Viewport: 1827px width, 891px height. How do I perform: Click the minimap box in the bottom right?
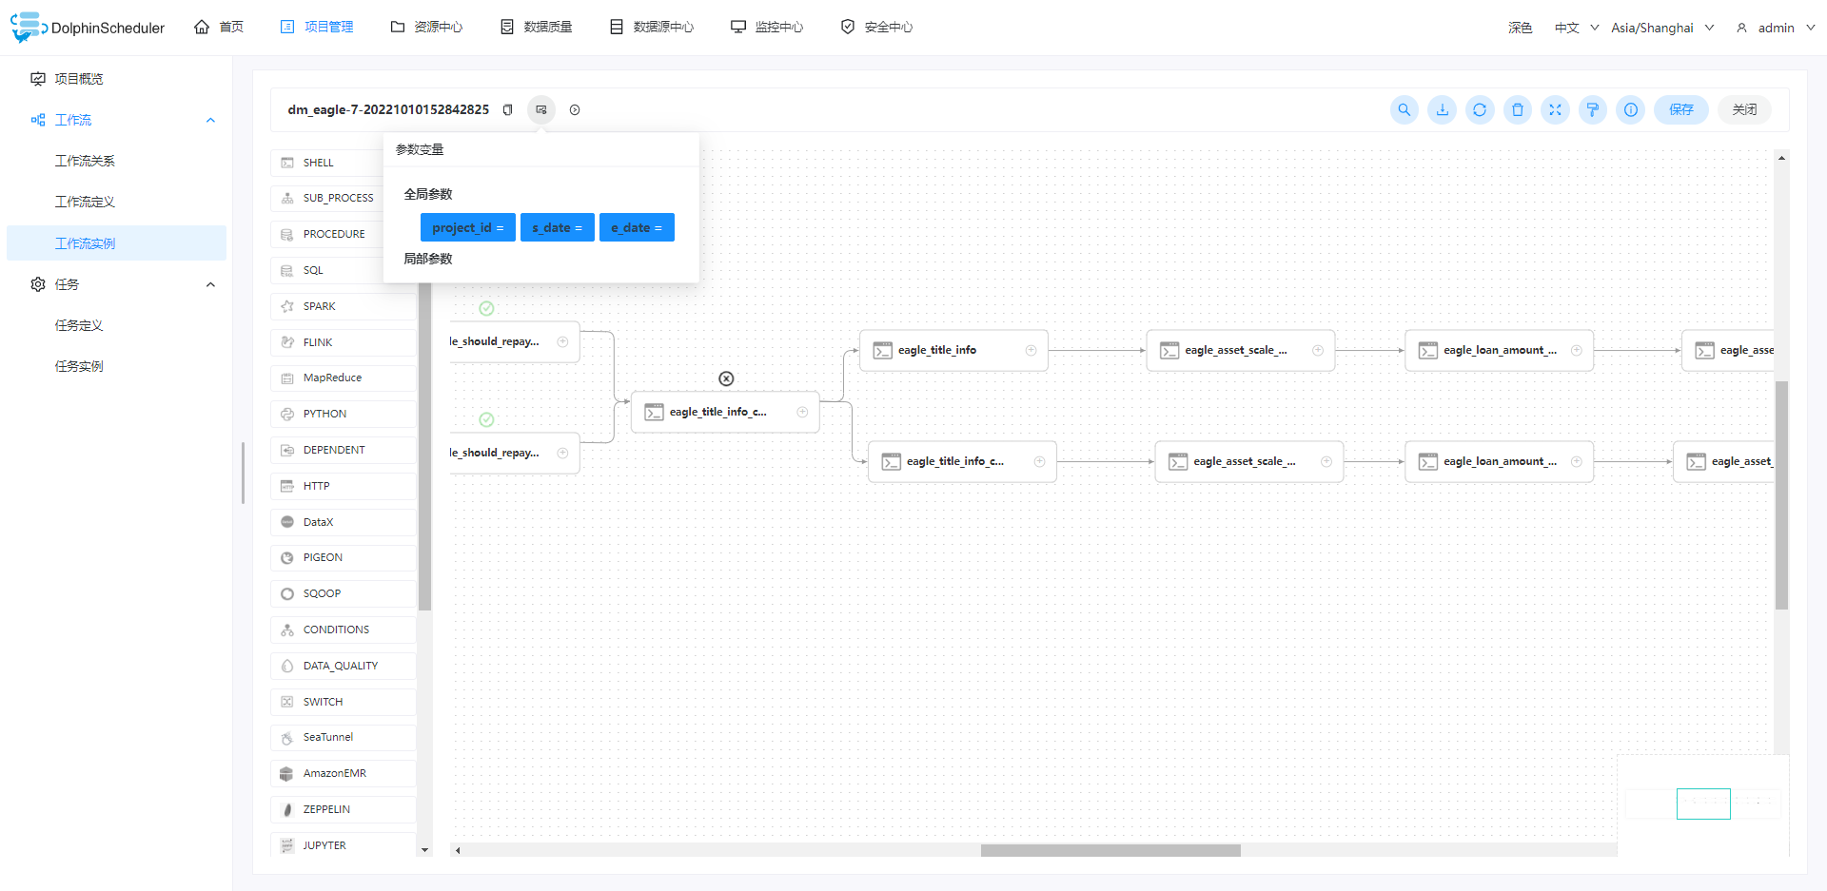(x=1703, y=804)
